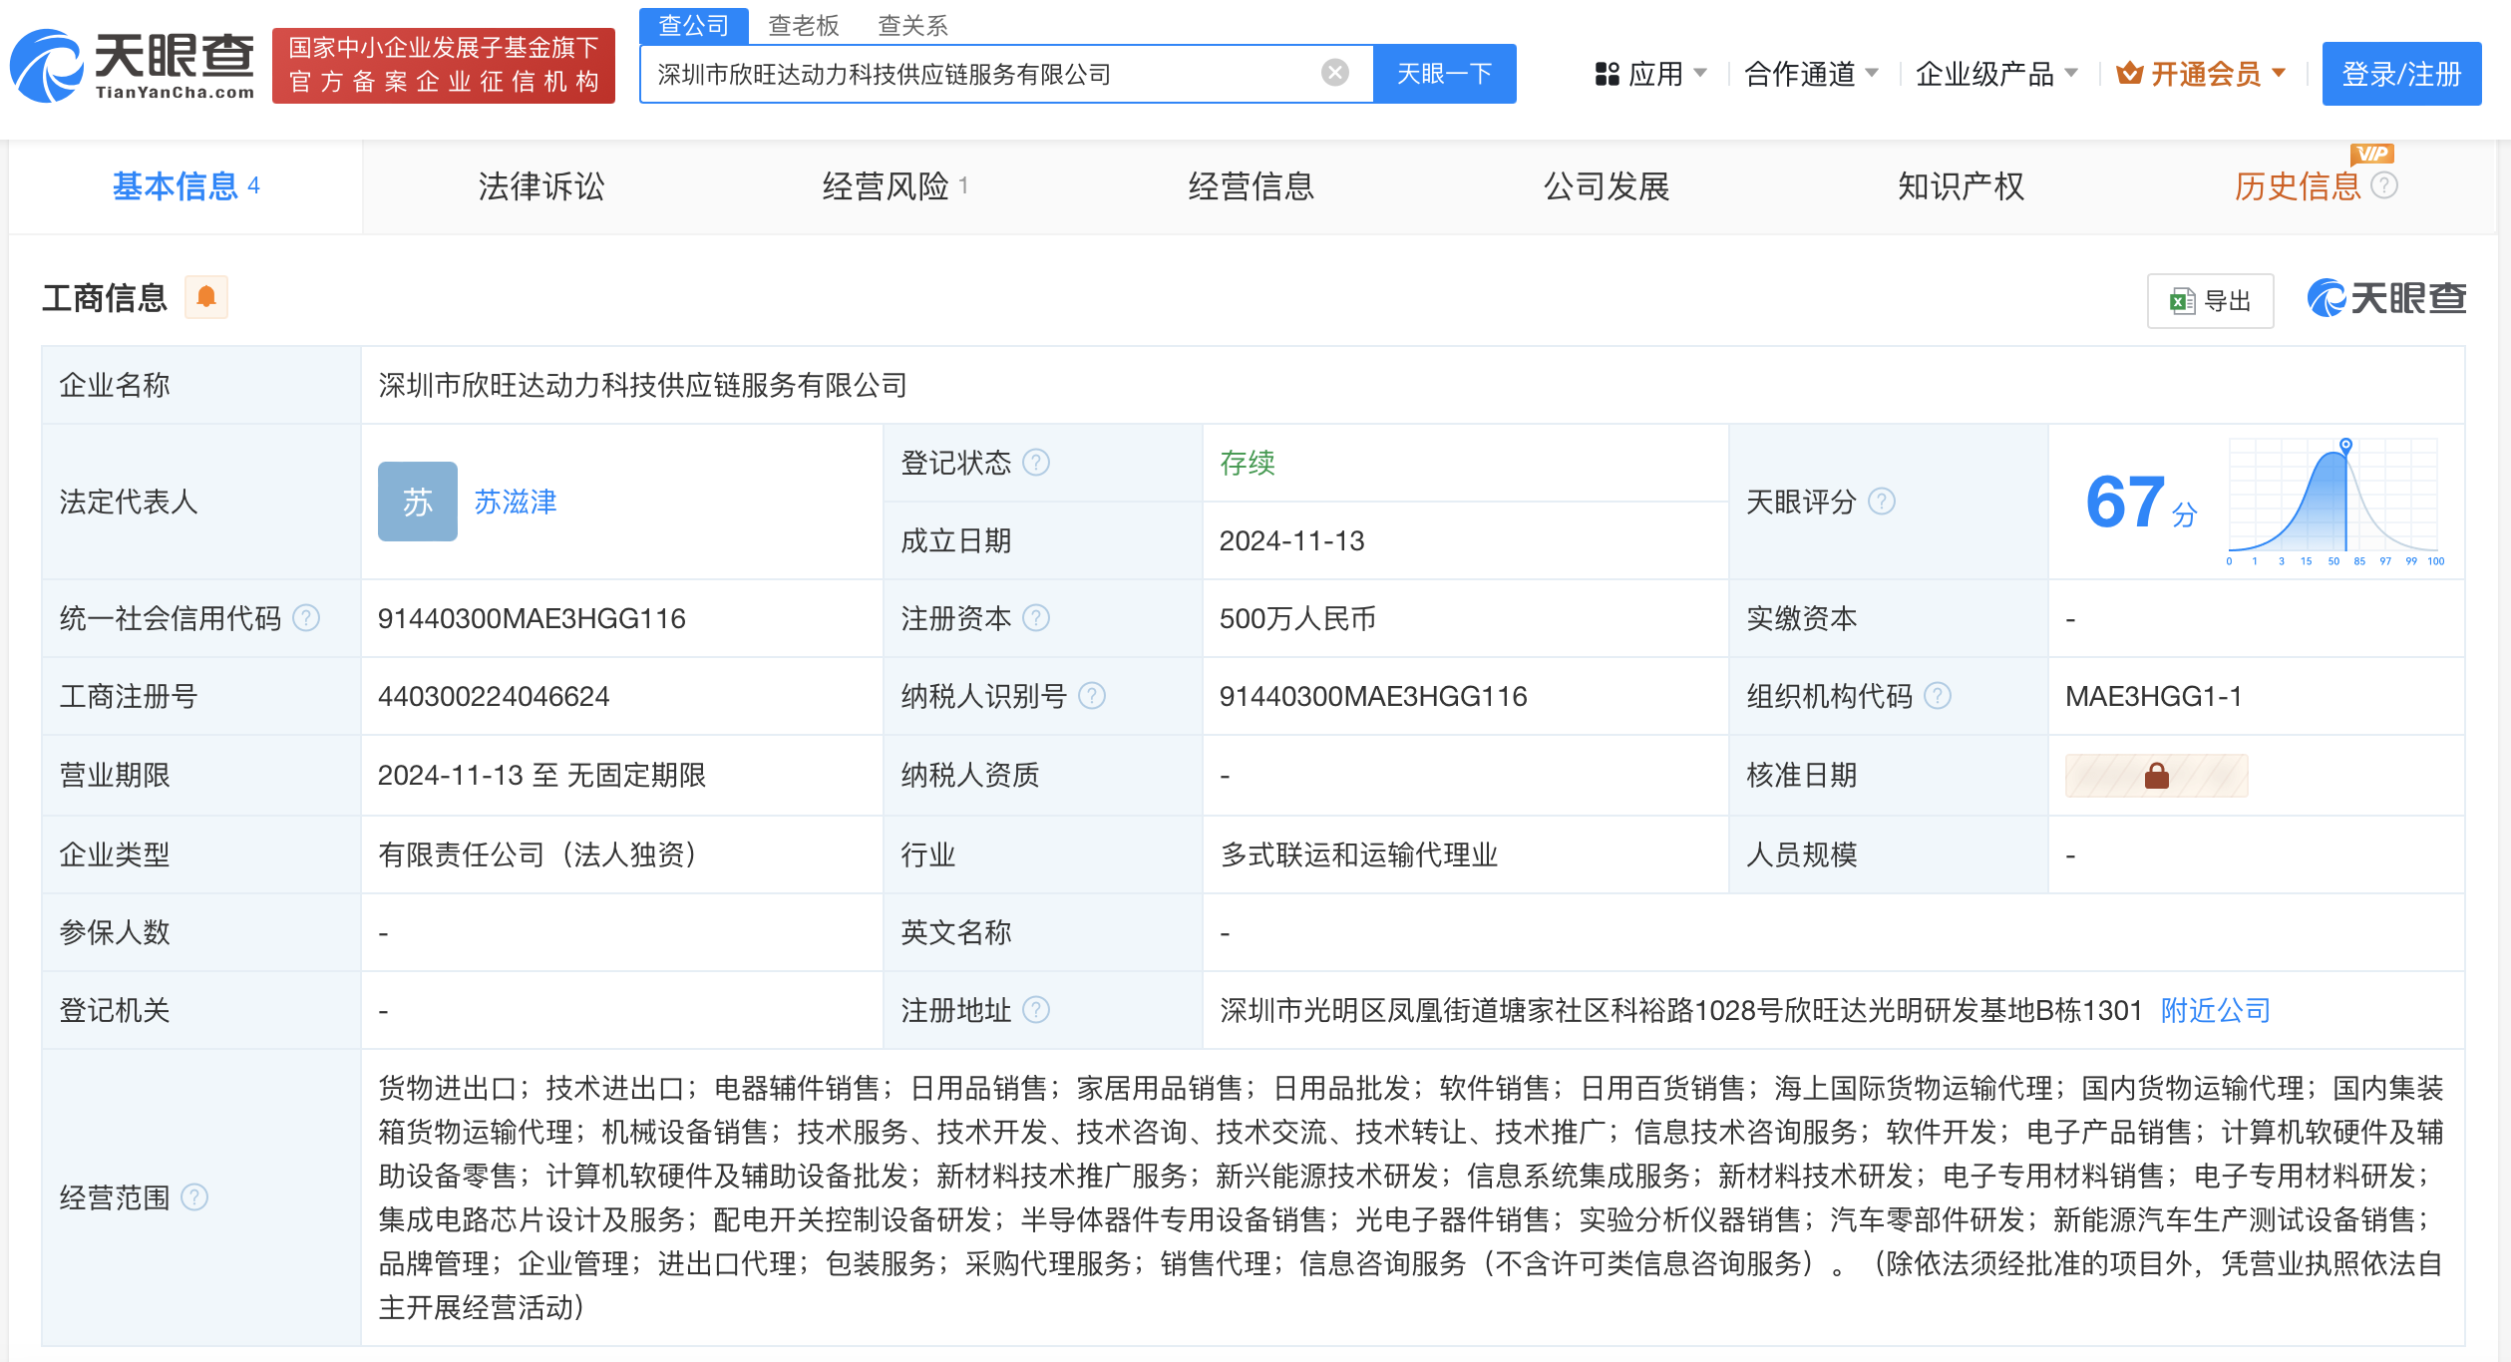The width and height of the screenshot is (2511, 1362).
Task: Click help icon next to 注册地址
Action: (x=1036, y=1010)
